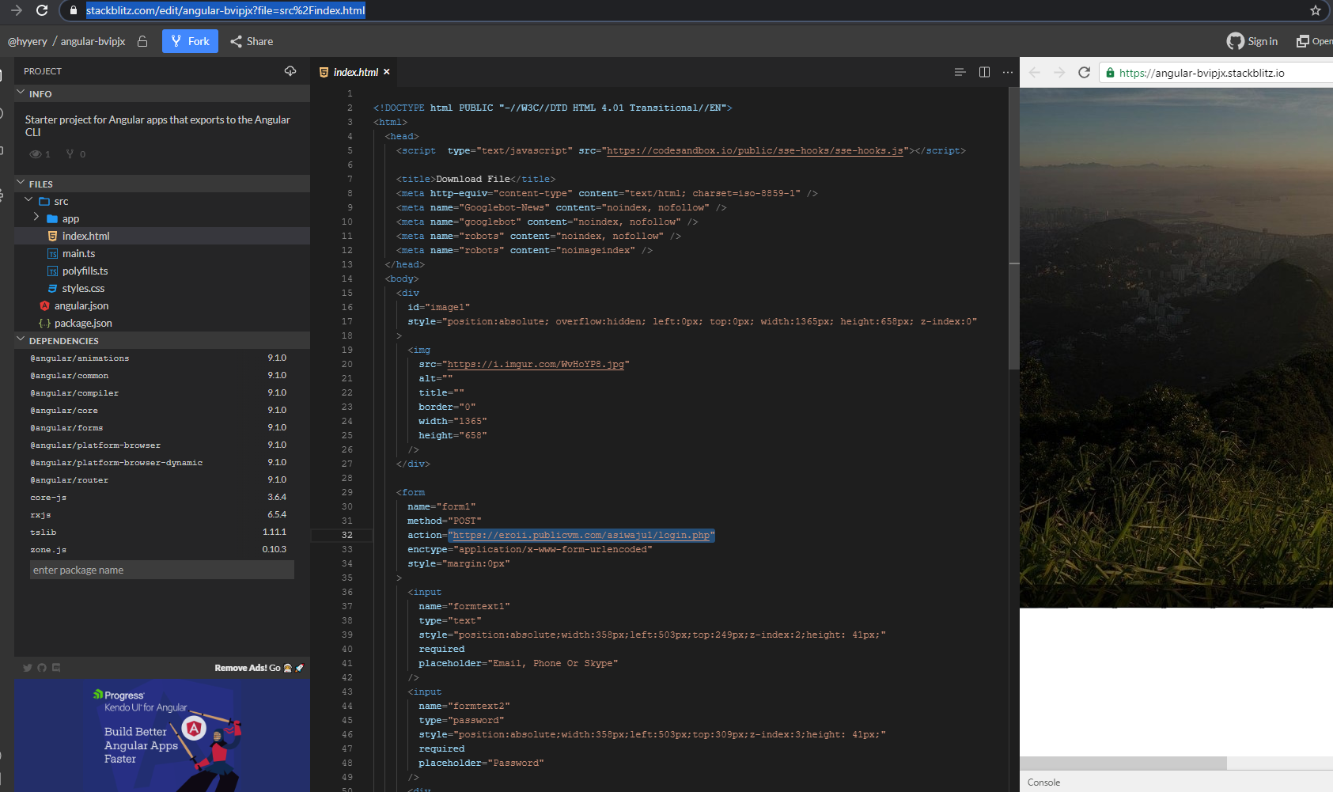Click the preview URL bar
The width and height of the screenshot is (1333, 792).
pos(1216,73)
